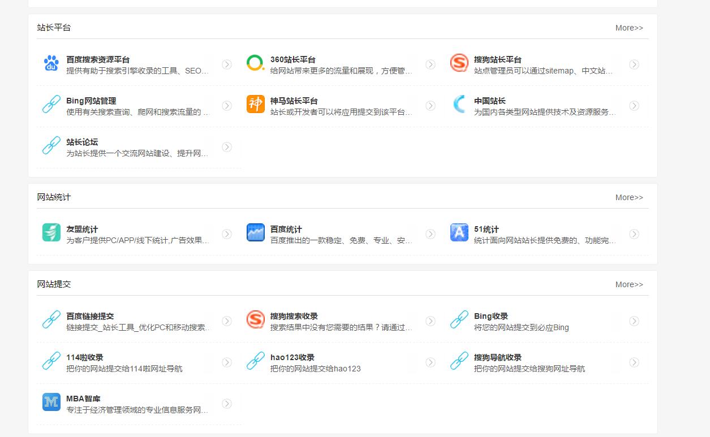Click the 中国站长 blue logo icon
Image resolution: width=710 pixels, height=437 pixels.
click(x=458, y=105)
